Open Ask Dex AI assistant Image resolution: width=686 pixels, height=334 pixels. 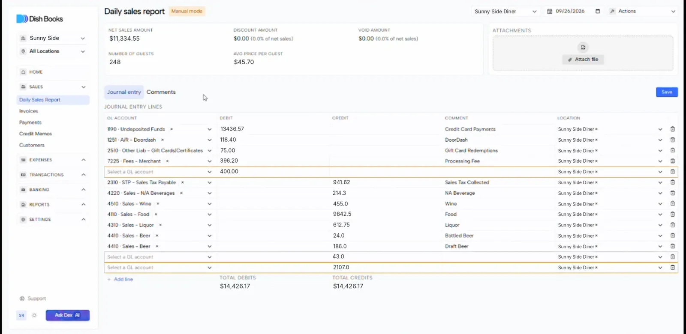pos(68,315)
